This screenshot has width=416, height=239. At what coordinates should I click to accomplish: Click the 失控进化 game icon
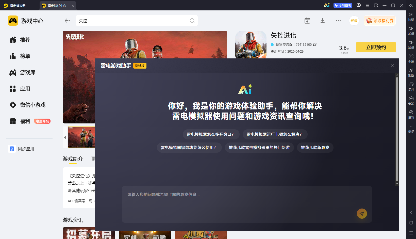tap(251, 45)
